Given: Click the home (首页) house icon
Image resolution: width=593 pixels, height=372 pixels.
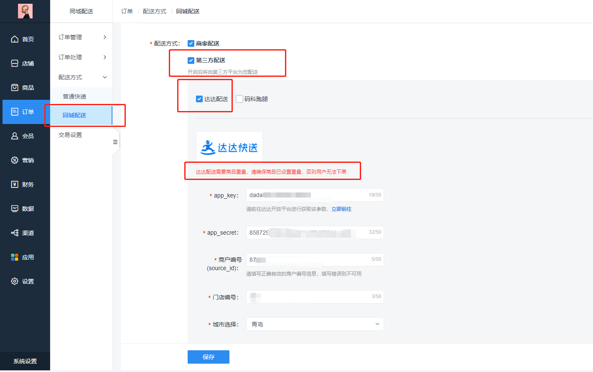Looking at the screenshot, I should tap(15, 39).
